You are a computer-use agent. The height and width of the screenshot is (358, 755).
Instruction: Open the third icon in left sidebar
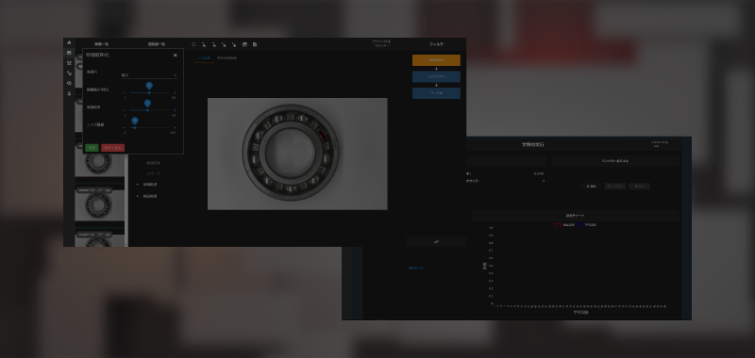click(x=69, y=63)
